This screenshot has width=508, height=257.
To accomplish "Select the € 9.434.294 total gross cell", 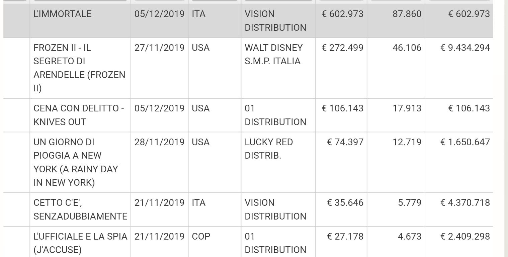I will tap(465, 48).
